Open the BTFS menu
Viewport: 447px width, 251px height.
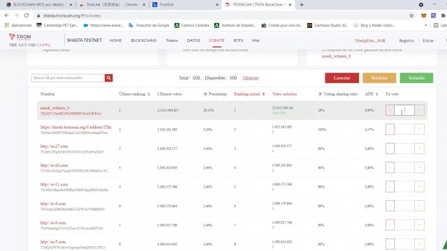click(238, 40)
